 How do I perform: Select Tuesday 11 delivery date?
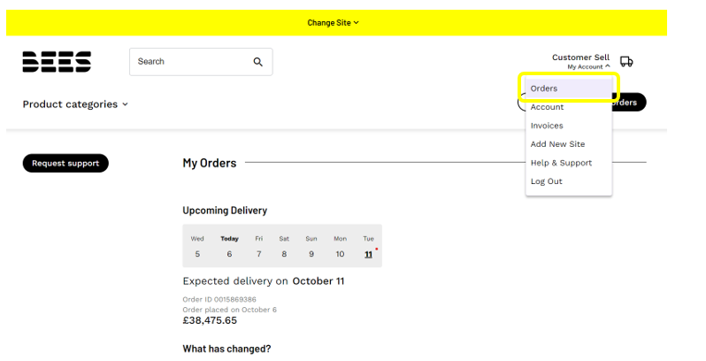(368, 247)
